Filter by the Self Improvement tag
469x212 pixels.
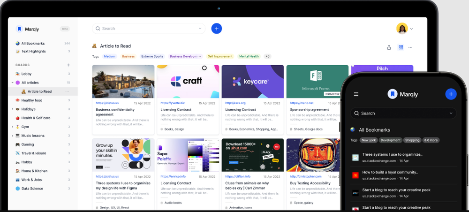click(x=220, y=56)
